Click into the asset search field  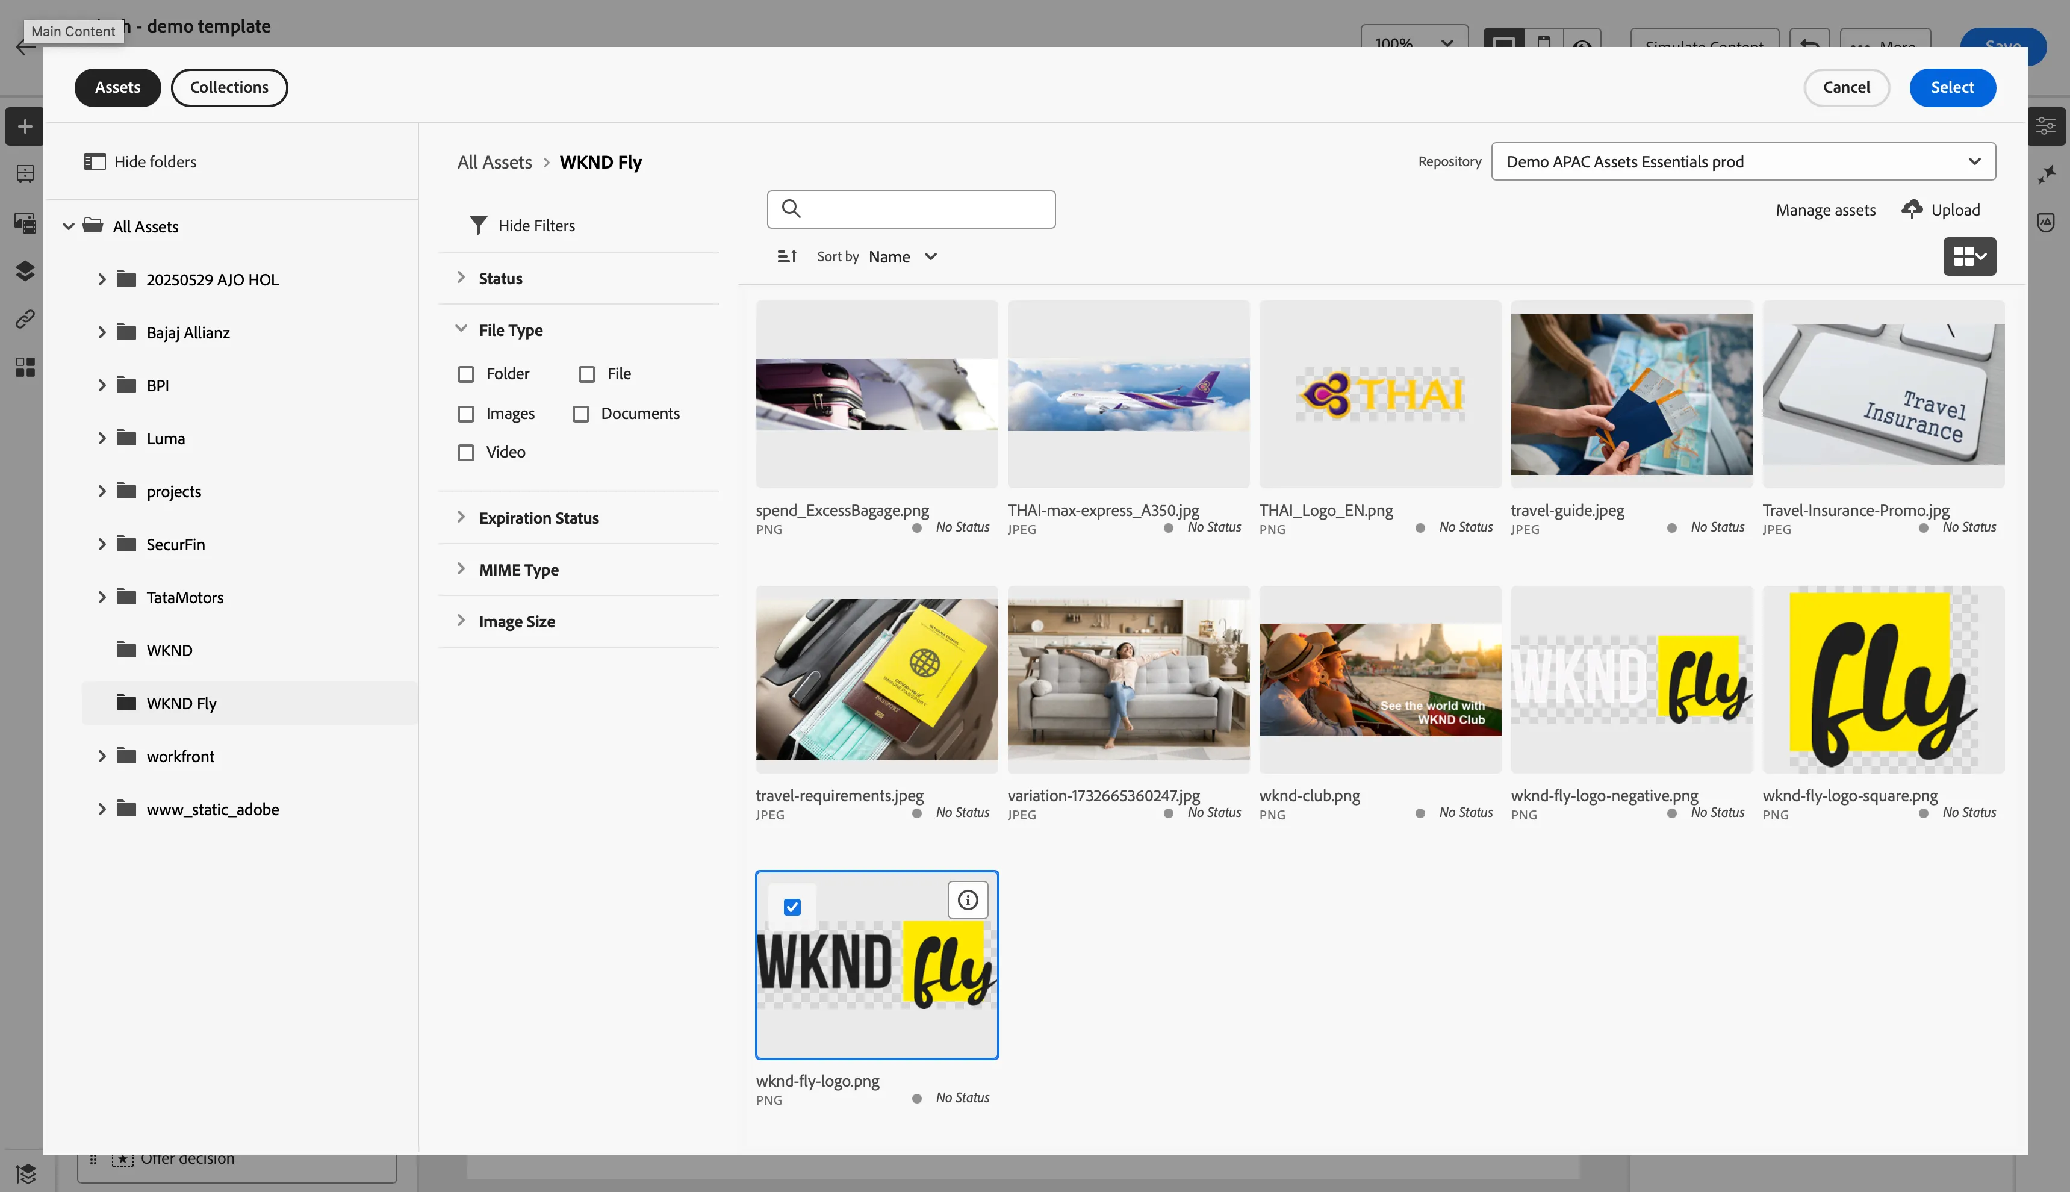coord(911,209)
